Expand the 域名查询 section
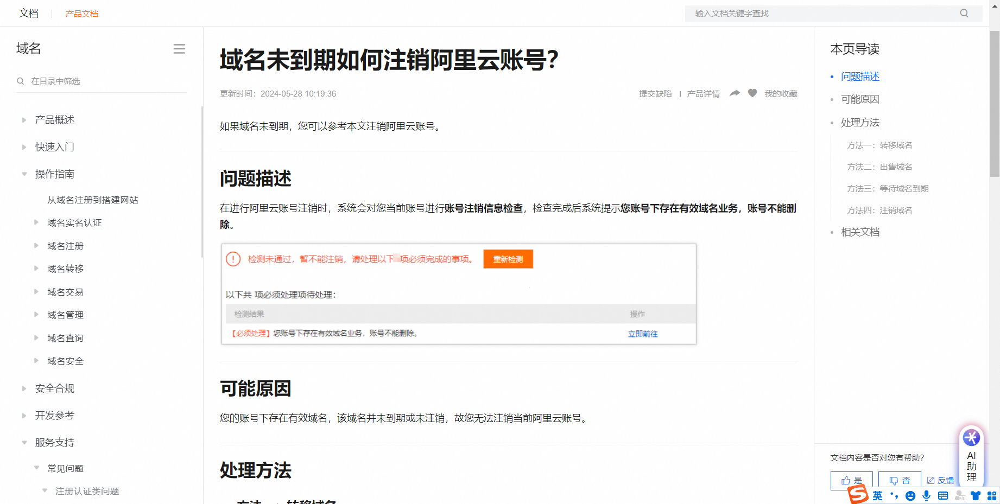The width and height of the screenshot is (1000, 504). [x=36, y=338]
